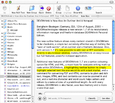Click the Ungroup toolbar icon
This screenshot has height=103, width=115.
(67, 8)
